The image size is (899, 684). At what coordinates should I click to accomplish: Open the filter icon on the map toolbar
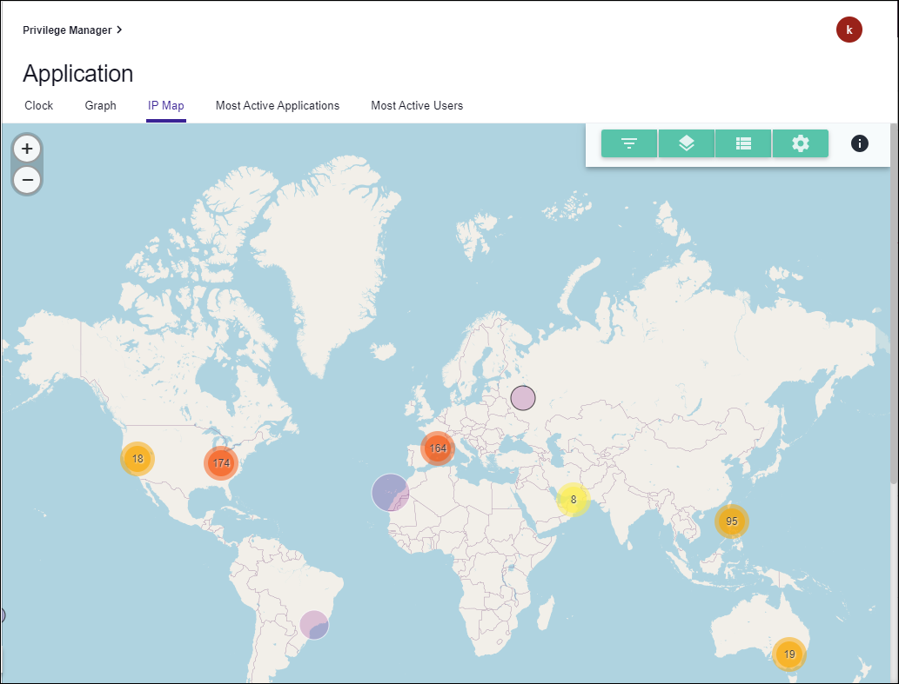628,143
